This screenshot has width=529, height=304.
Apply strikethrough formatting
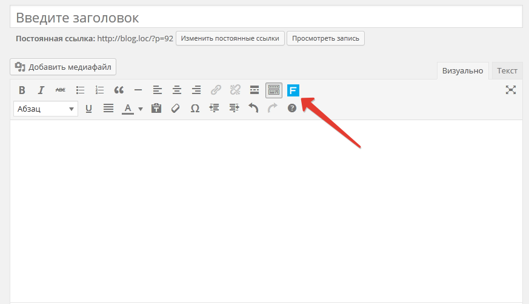point(61,90)
